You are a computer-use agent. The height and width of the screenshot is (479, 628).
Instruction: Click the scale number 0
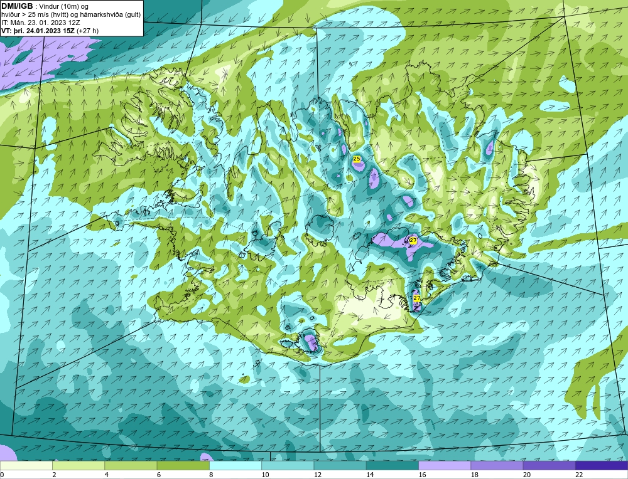pos(3,475)
